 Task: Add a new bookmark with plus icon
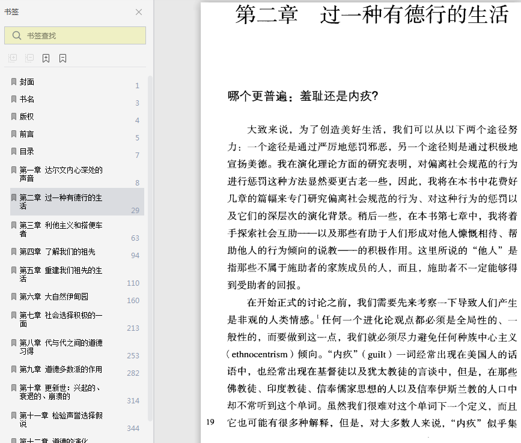click(x=46, y=58)
